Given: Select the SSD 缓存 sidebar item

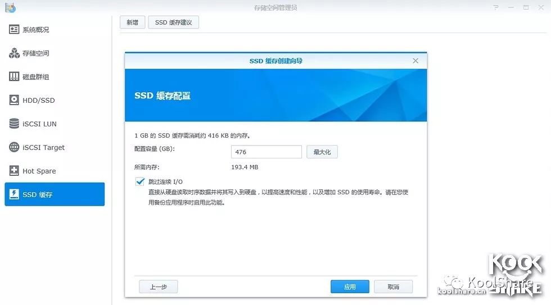Looking at the screenshot, I should [x=55, y=194].
